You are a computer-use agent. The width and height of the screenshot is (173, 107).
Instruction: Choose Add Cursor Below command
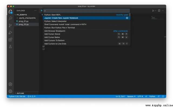(x=86, y=37)
